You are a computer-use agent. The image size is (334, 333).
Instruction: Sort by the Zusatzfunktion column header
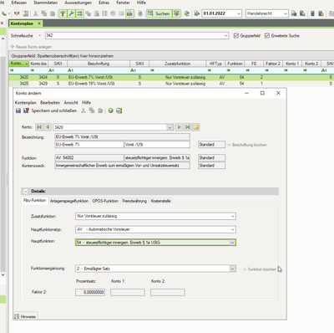tap(177, 64)
